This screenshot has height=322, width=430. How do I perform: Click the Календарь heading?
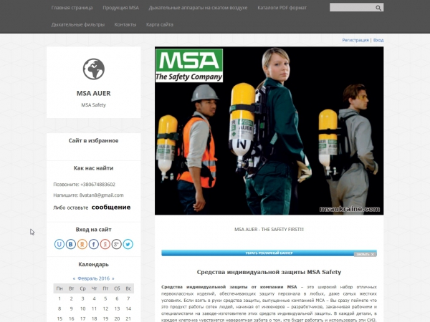pyautogui.click(x=93, y=265)
